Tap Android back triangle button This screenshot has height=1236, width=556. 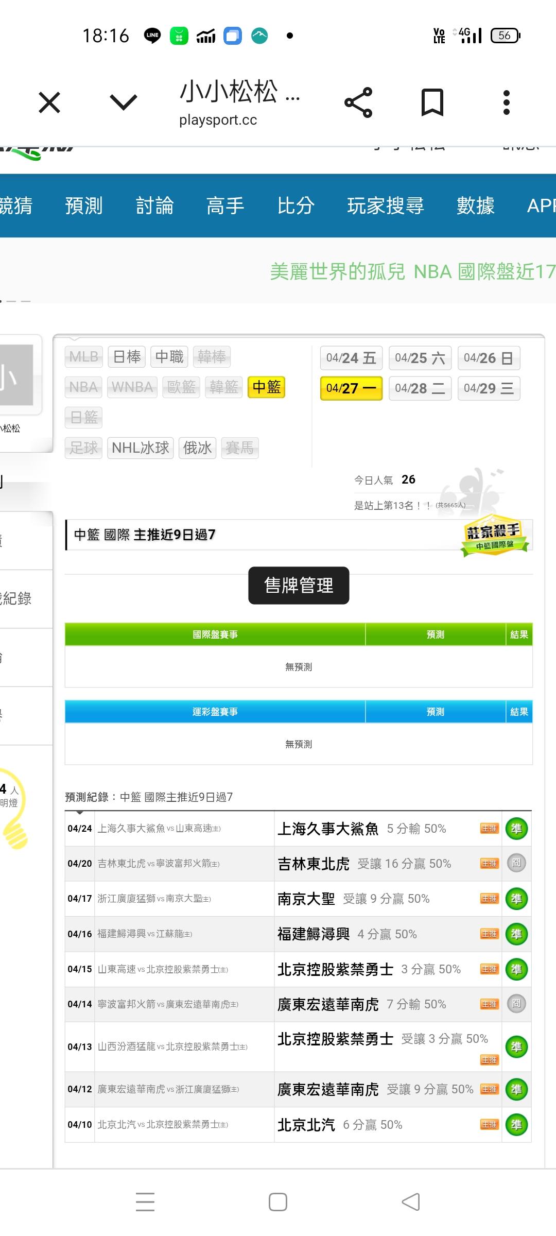(411, 1202)
